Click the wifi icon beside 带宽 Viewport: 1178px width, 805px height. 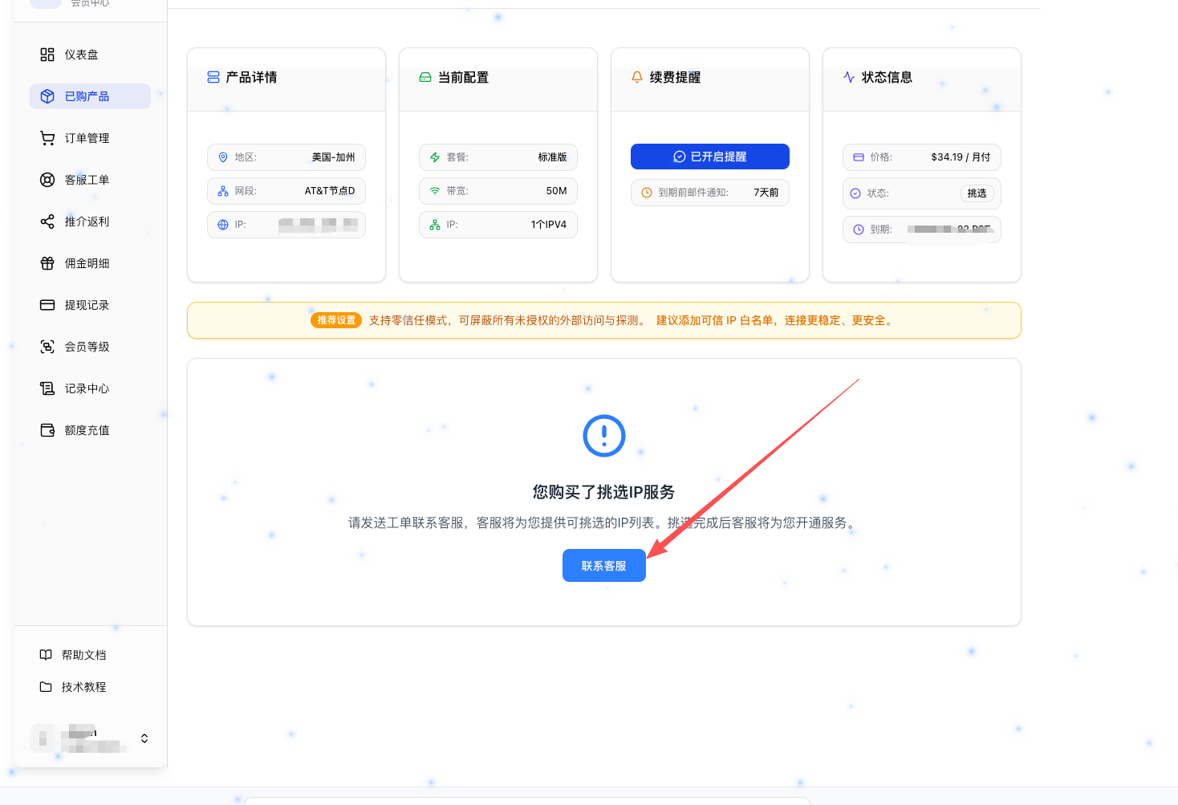coord(435,191)
